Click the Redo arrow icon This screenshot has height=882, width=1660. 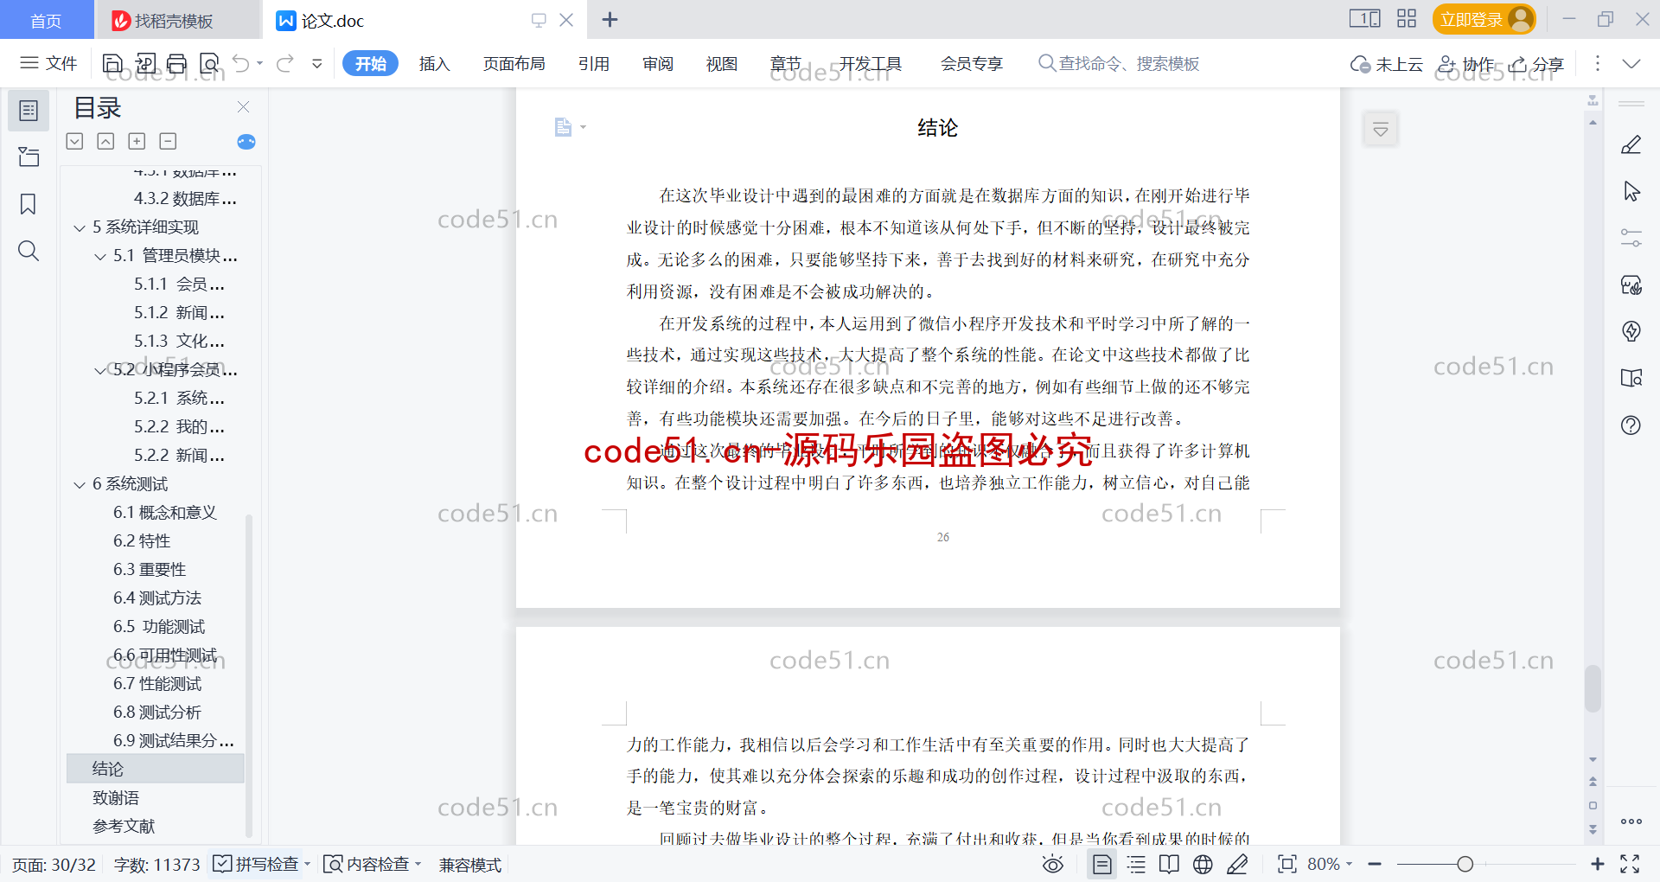click(285, 63)
